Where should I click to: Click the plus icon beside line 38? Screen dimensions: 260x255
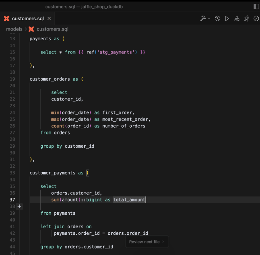click(x=19, y=206)
